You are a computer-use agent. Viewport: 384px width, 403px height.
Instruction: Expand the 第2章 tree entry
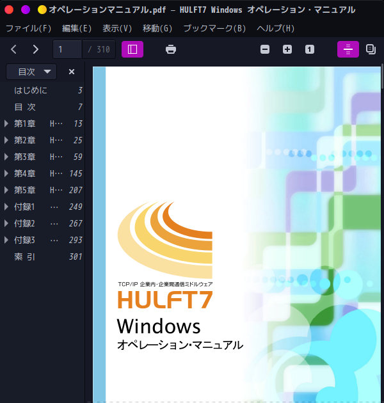(x=6, y=140)
